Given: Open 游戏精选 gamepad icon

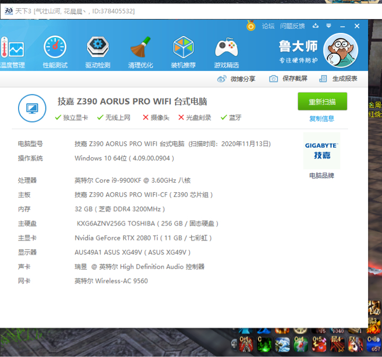Looking at the screenshot, I should click(227, 51).
